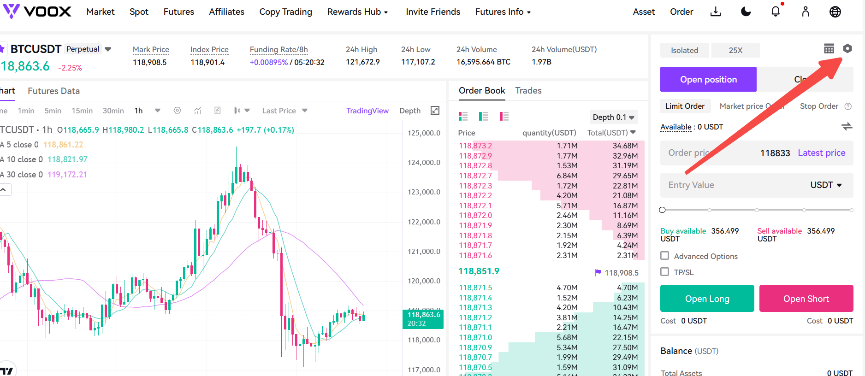Open the calculator icon beside 25X
This screenshot has height=376, width=865.
[829, 49]
